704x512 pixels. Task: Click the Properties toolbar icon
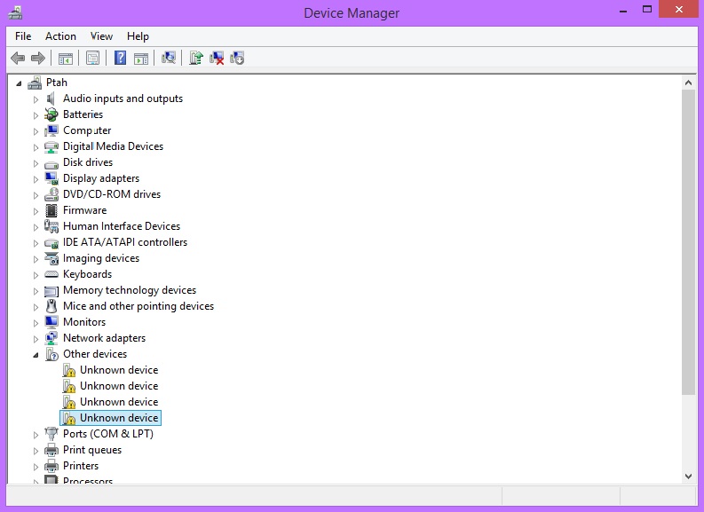[91, 59]
